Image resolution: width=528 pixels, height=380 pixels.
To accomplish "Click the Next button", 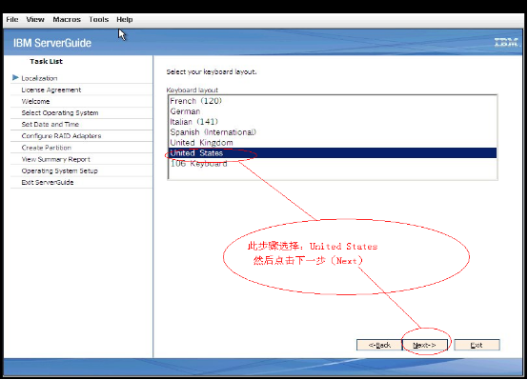I will (x=425, y=345).
